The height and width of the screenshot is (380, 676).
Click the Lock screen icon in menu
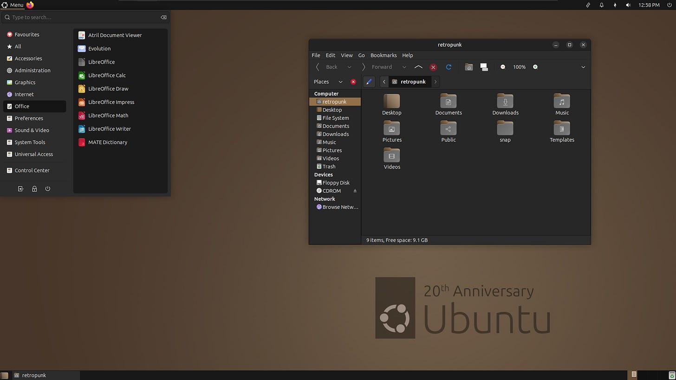click(x=34, y=189)
